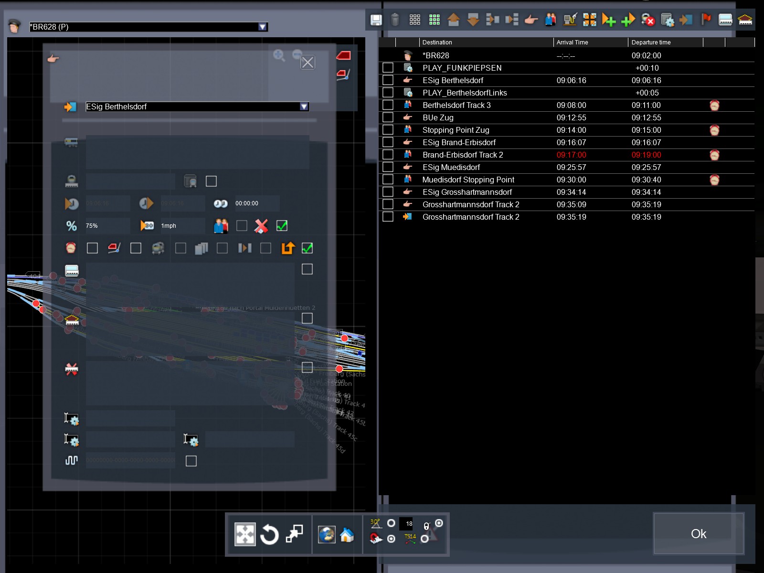The width and height of the screenshot is (764, 573).
Task: Select the move tool with four arrows
Action: click(x=245, y=534)
